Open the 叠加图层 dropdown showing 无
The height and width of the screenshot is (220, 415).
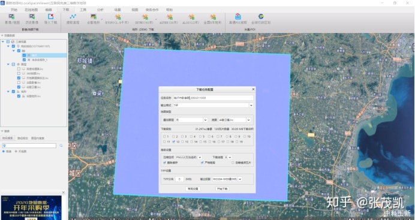205,120
